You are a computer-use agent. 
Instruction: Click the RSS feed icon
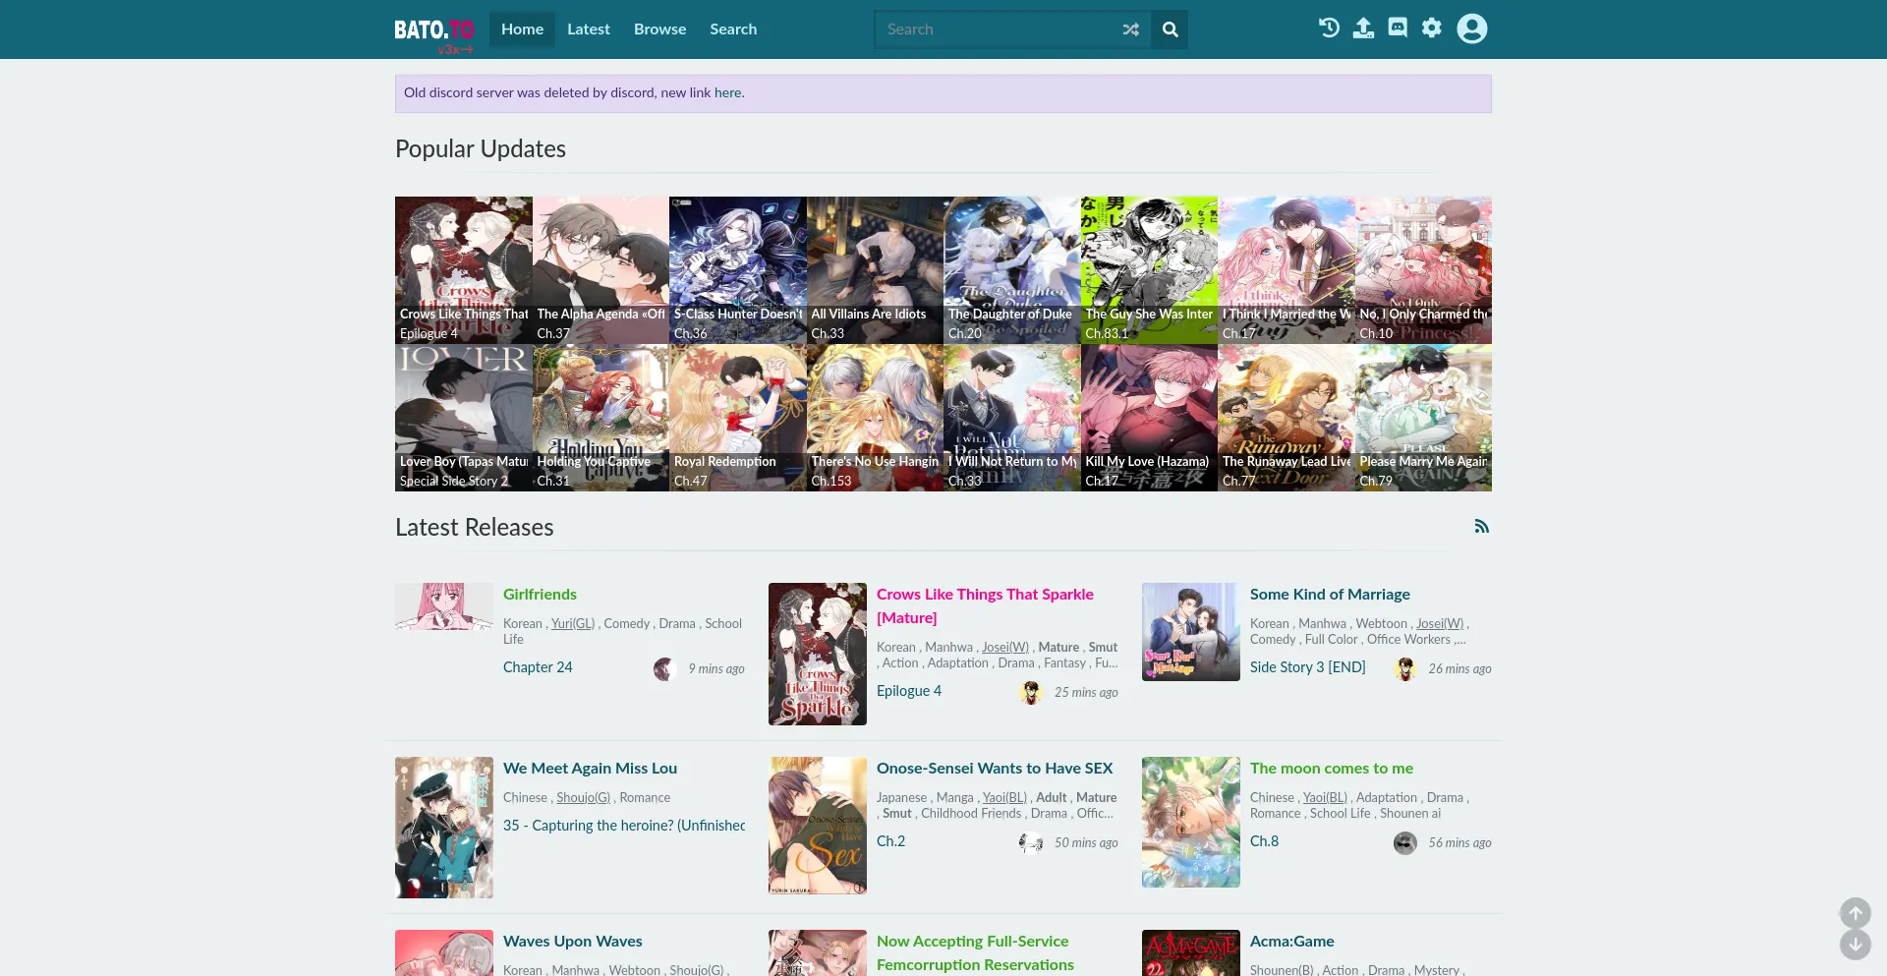click(1482, 527)
